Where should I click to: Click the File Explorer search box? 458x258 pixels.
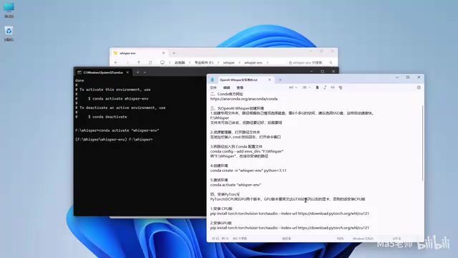click(310, 62)
